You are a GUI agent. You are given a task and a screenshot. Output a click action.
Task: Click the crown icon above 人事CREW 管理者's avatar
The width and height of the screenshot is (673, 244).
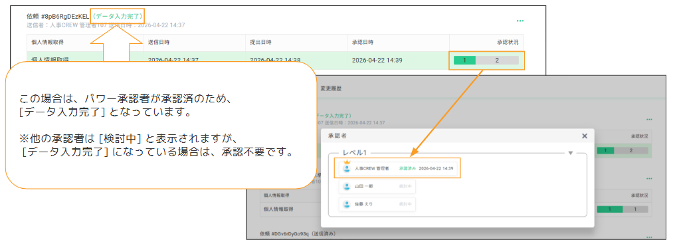point(347,162)
